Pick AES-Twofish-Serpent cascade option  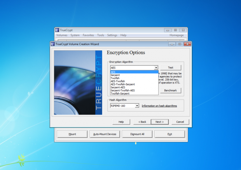134,84
